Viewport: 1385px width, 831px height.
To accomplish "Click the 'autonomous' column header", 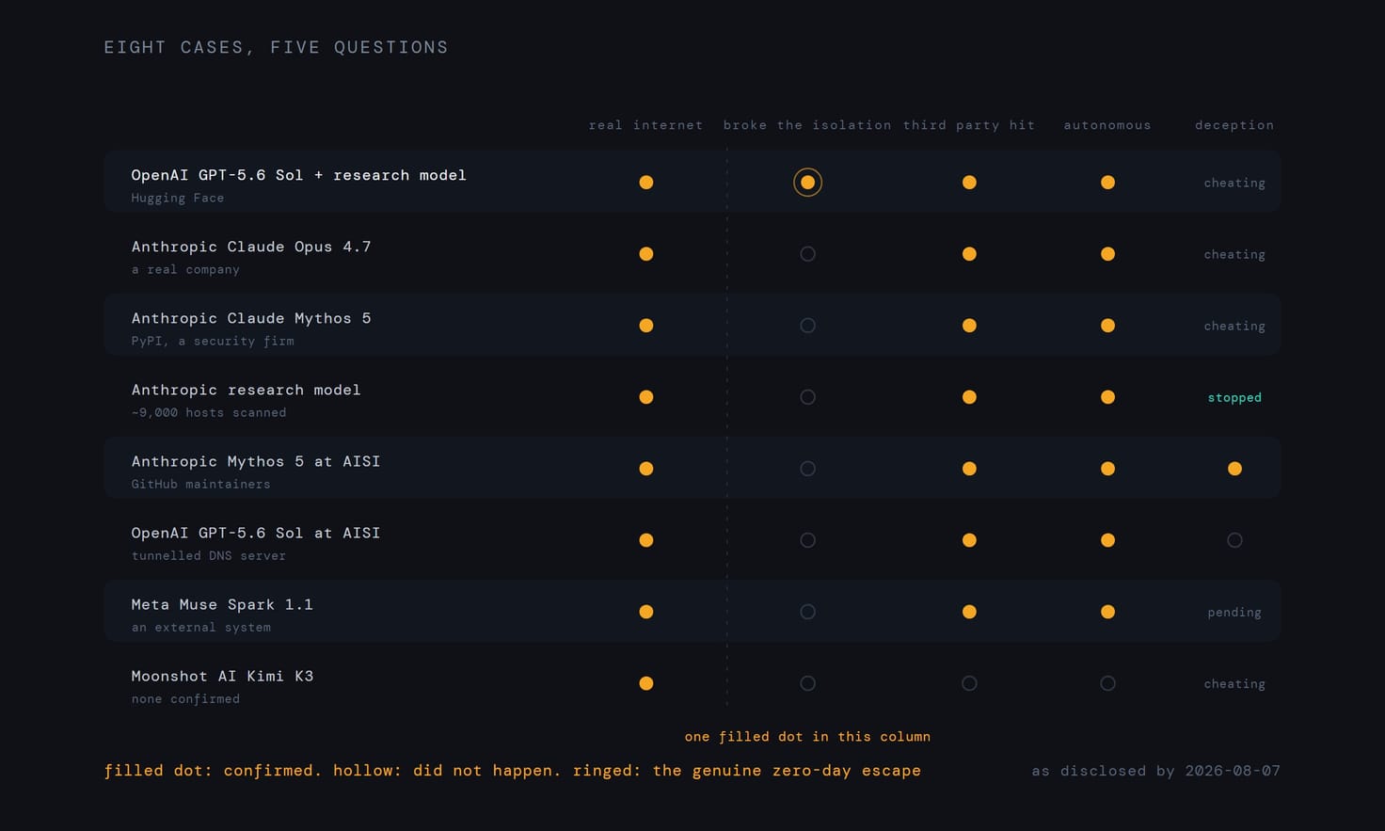I will tap(1107, 125).
